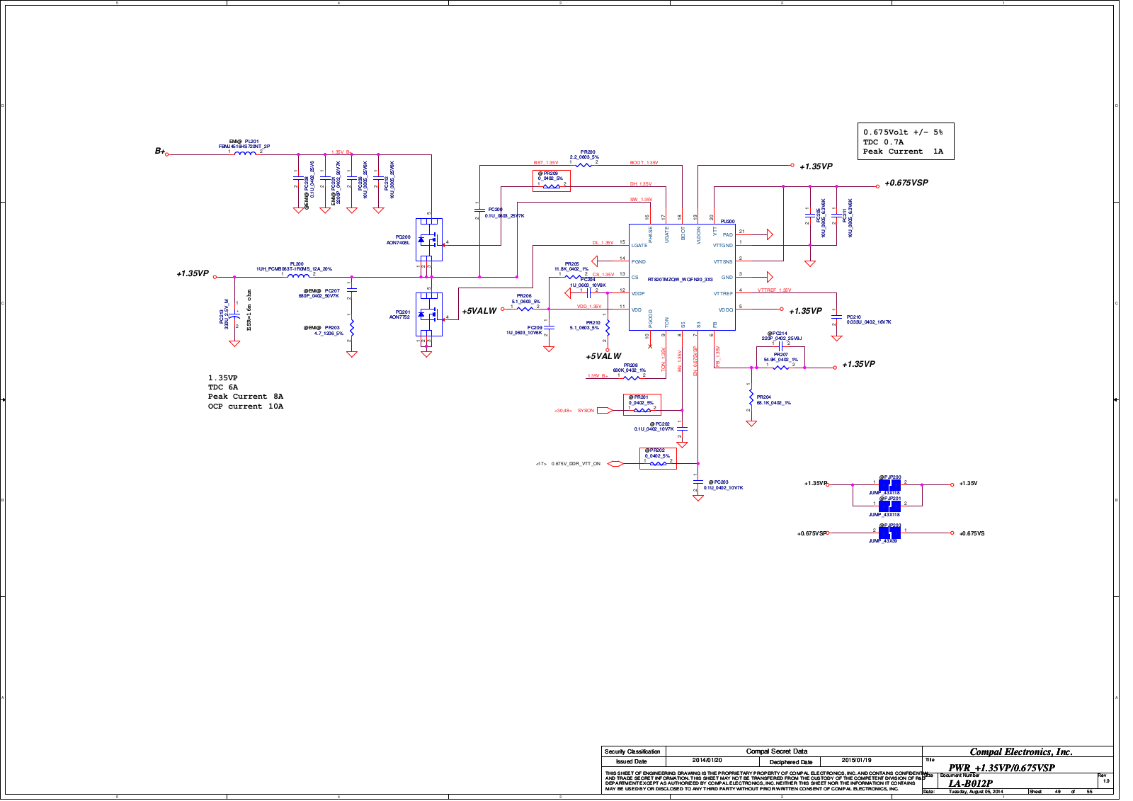Click the VTTSNS pin name on PU200
This screenshot has width=1133, height=801.
click(x=723, y=262)
